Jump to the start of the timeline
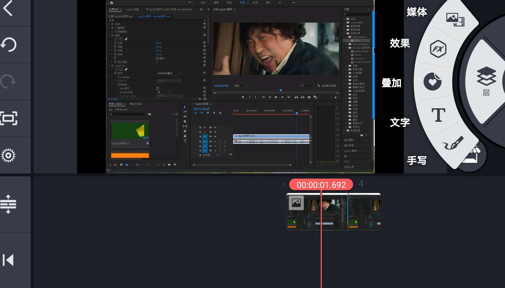 click(8, 260)
